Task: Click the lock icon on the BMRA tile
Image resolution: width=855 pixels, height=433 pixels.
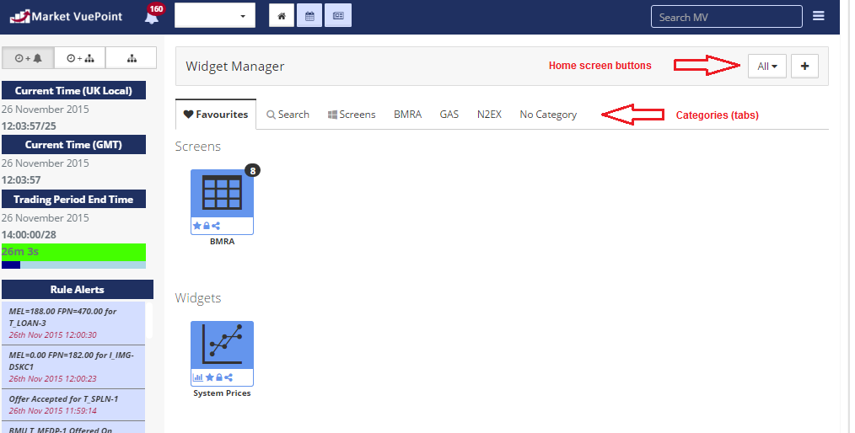Action: (x=207, y=226)
